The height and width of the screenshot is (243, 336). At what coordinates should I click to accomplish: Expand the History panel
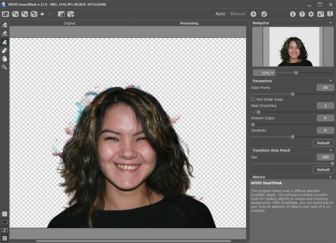[330, 177]
